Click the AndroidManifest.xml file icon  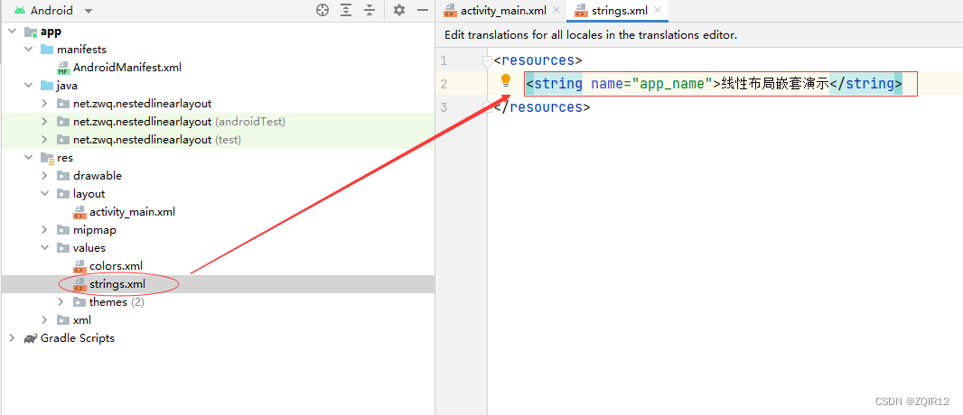[63, 68]
